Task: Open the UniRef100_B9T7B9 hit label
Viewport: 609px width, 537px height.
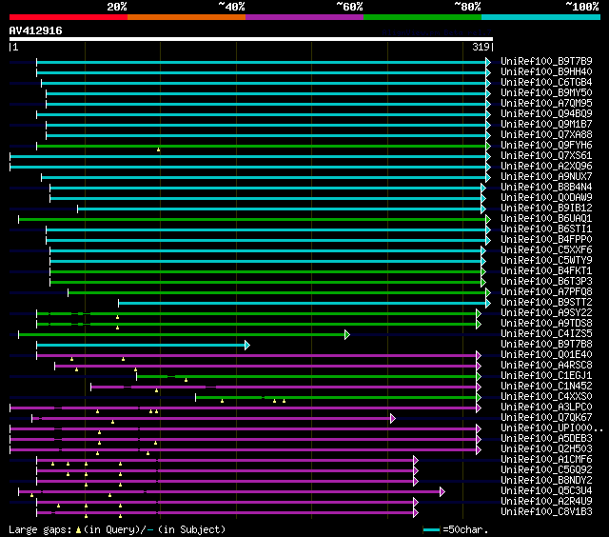Action: 546,62
